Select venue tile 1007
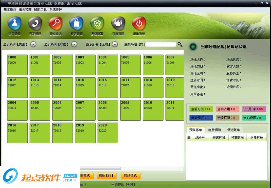This screenshot has width=271, height=188. [174, 65]
